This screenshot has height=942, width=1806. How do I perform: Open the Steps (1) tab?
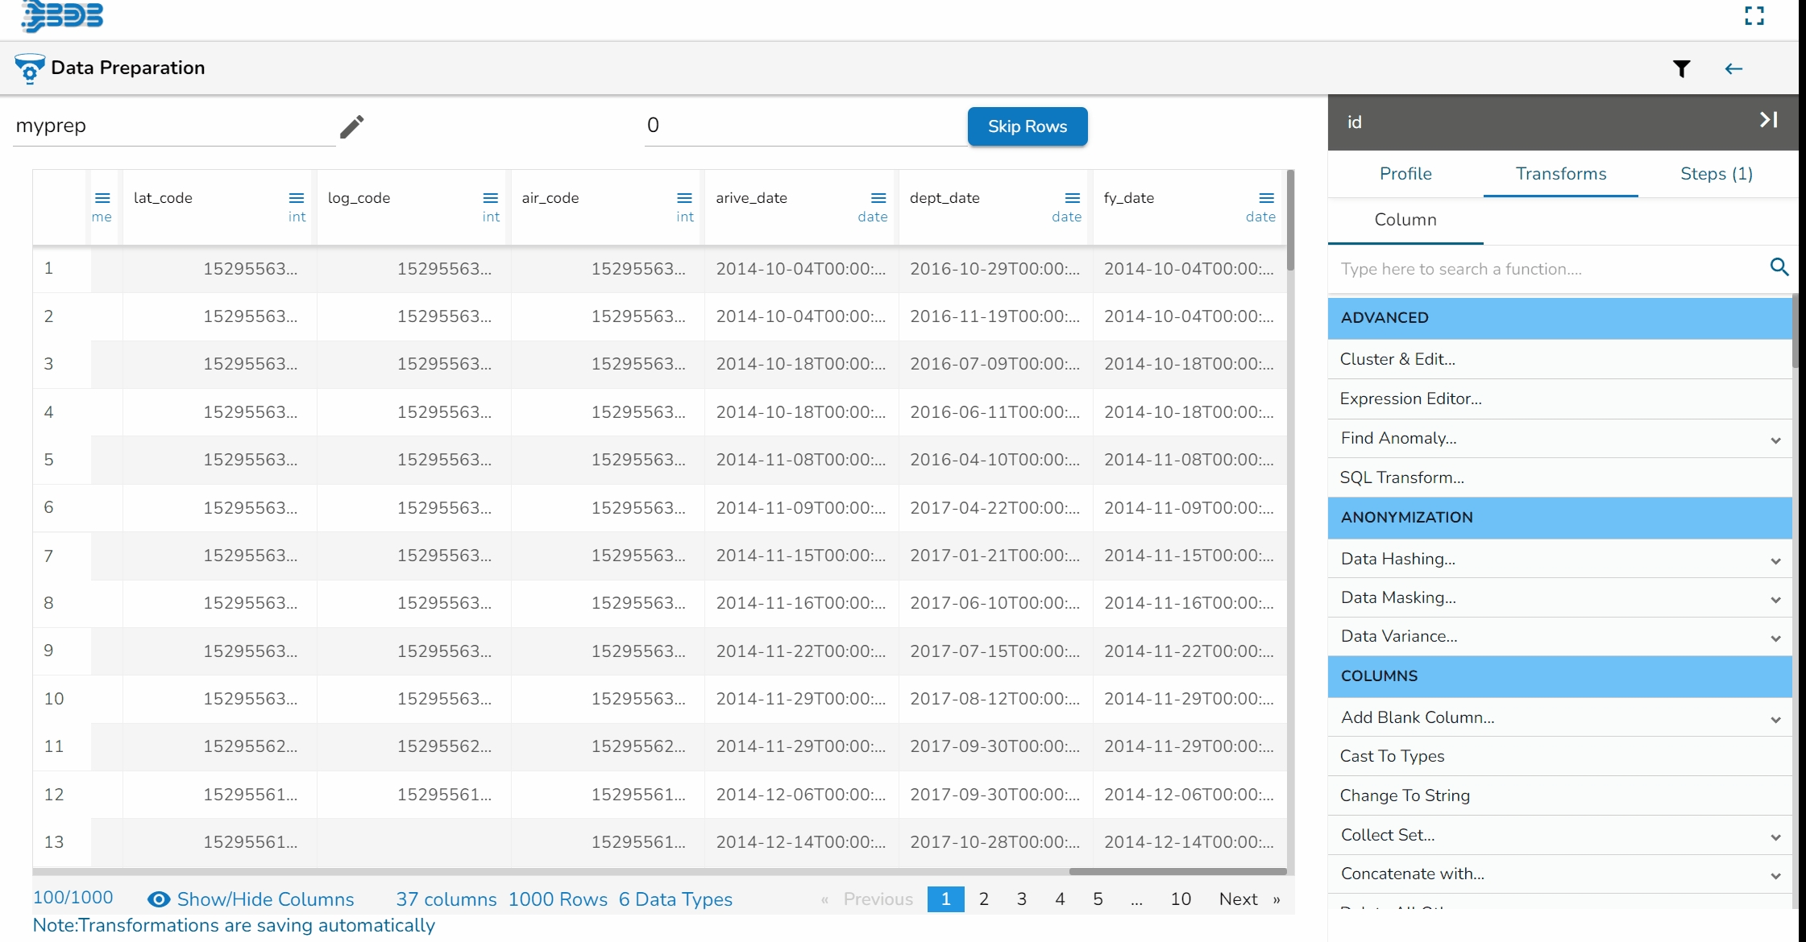coord(1716,174)
